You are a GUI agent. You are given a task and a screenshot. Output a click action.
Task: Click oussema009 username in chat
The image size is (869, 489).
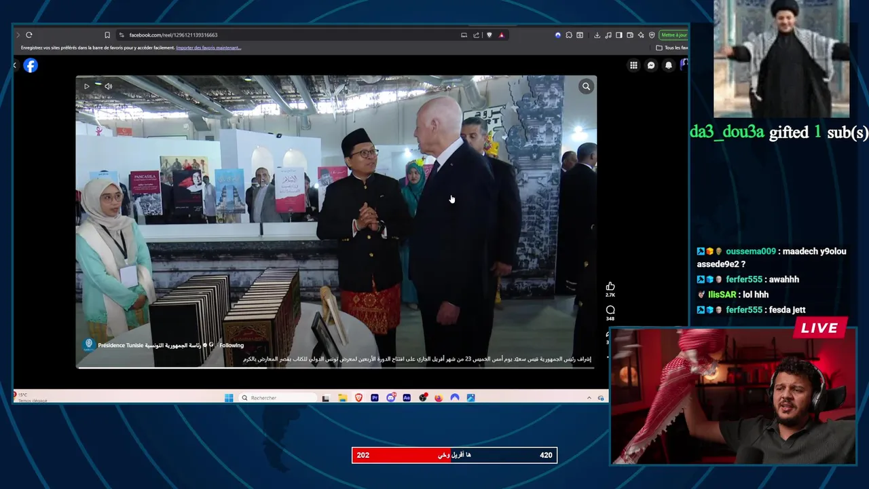(751, 251)
